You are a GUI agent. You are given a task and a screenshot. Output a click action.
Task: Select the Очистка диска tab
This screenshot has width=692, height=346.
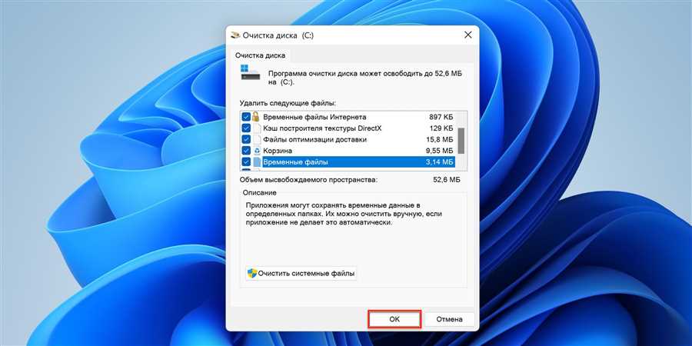pos(260,55)
